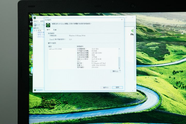
Task: Click the 關閉 button in dialog
Action: point(118,88)
